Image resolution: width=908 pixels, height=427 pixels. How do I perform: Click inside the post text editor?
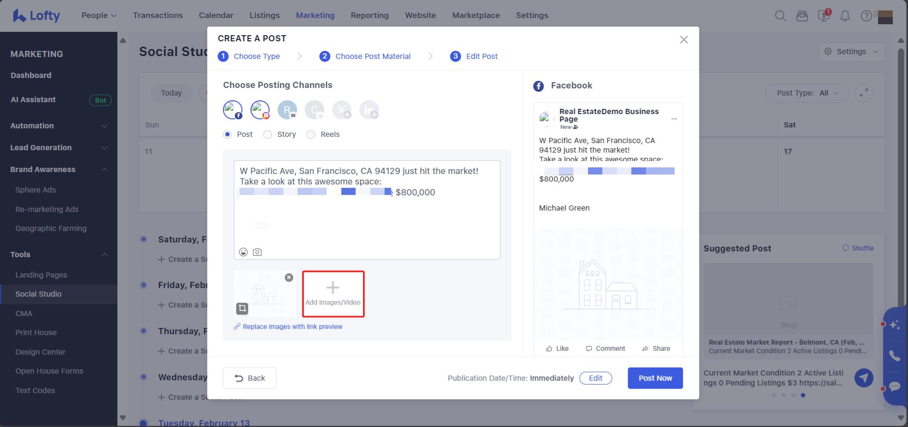pos(367,210)
